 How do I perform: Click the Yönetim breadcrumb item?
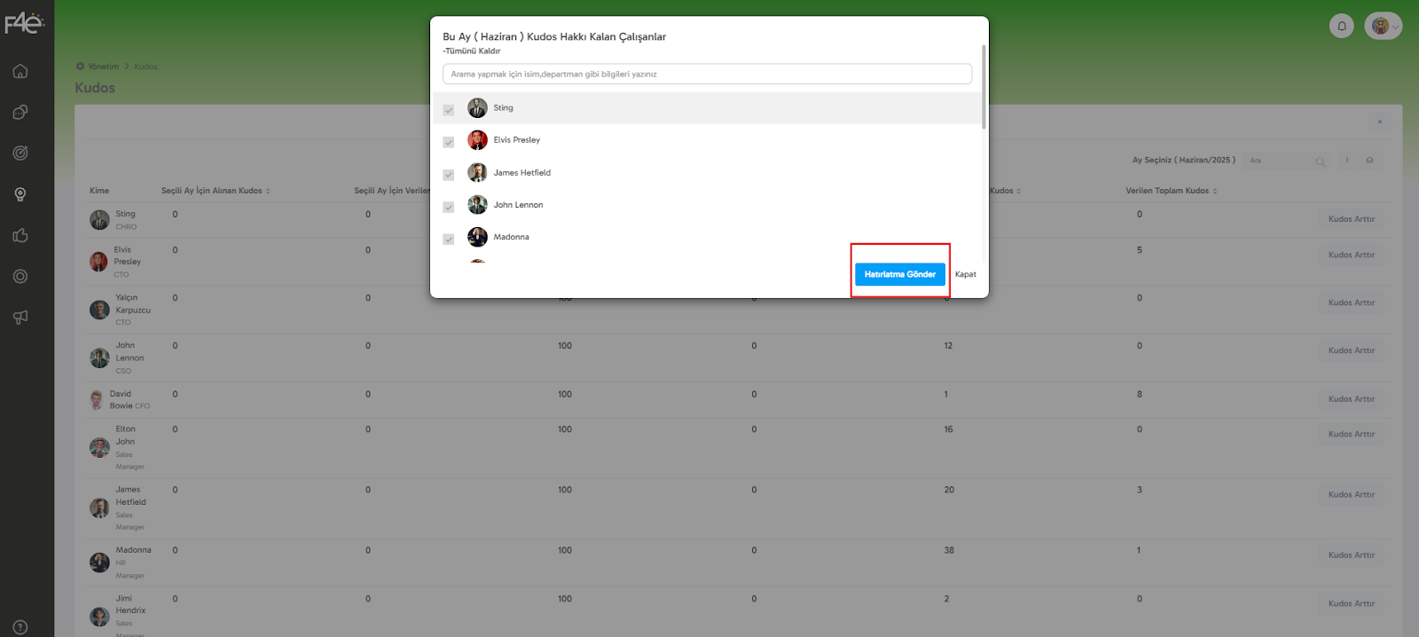(x=103, y=67)
